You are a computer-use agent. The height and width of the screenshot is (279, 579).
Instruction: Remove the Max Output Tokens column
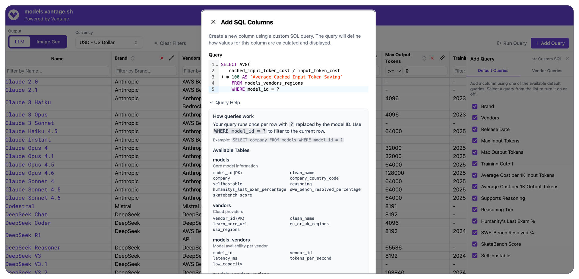432,58
